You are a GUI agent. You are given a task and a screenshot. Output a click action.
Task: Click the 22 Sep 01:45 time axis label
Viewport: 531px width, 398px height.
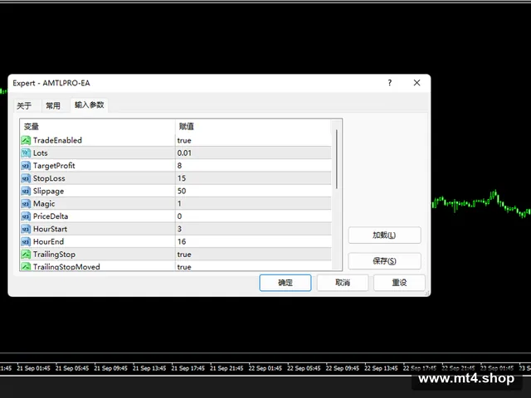pos(265,368)
